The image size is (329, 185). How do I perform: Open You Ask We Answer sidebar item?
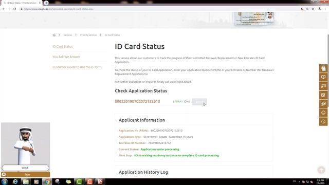coord(66,57)
